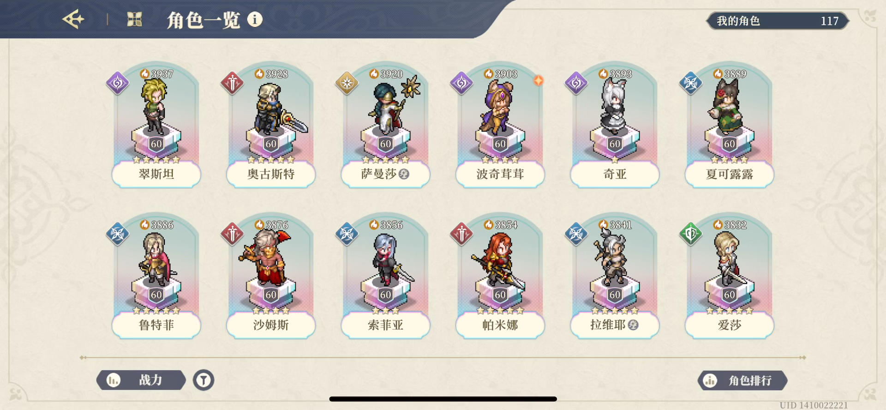Choose the 索菲亚 character card
The height and width of the screenshot is (410, 886).
(x=385, y=277)
